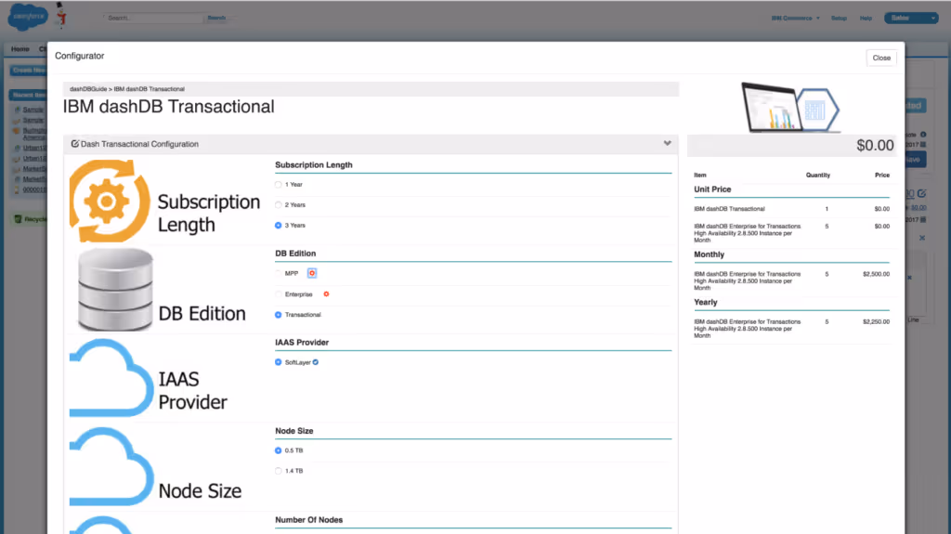Click the Unit Price section heading
The width and height of the screenshot is (951, 534).
(712, 189)
